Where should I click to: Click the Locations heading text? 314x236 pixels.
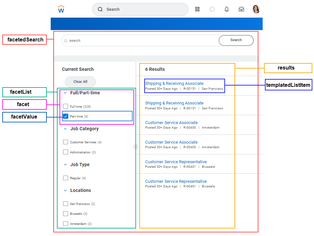(x=80, y=190)
